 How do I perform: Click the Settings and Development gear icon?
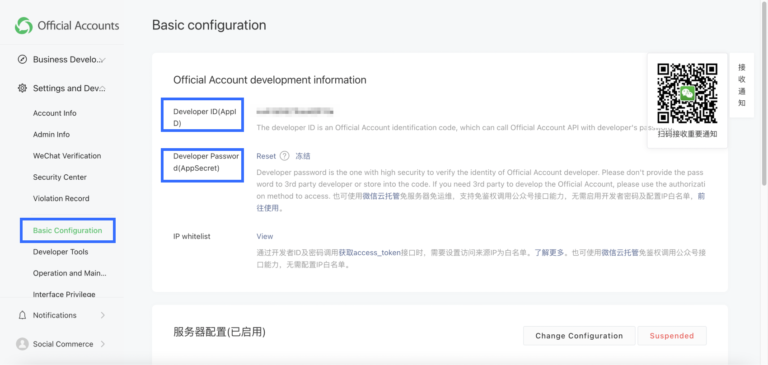22,88
